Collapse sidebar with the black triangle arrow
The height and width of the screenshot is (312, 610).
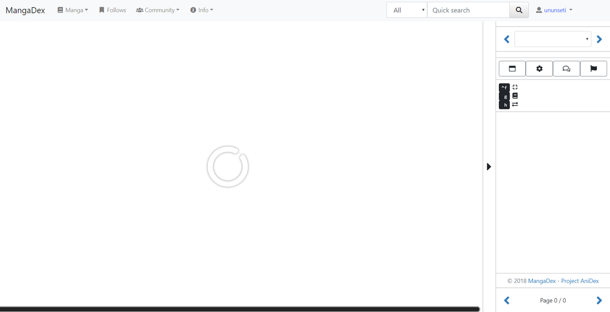[488, 166]
